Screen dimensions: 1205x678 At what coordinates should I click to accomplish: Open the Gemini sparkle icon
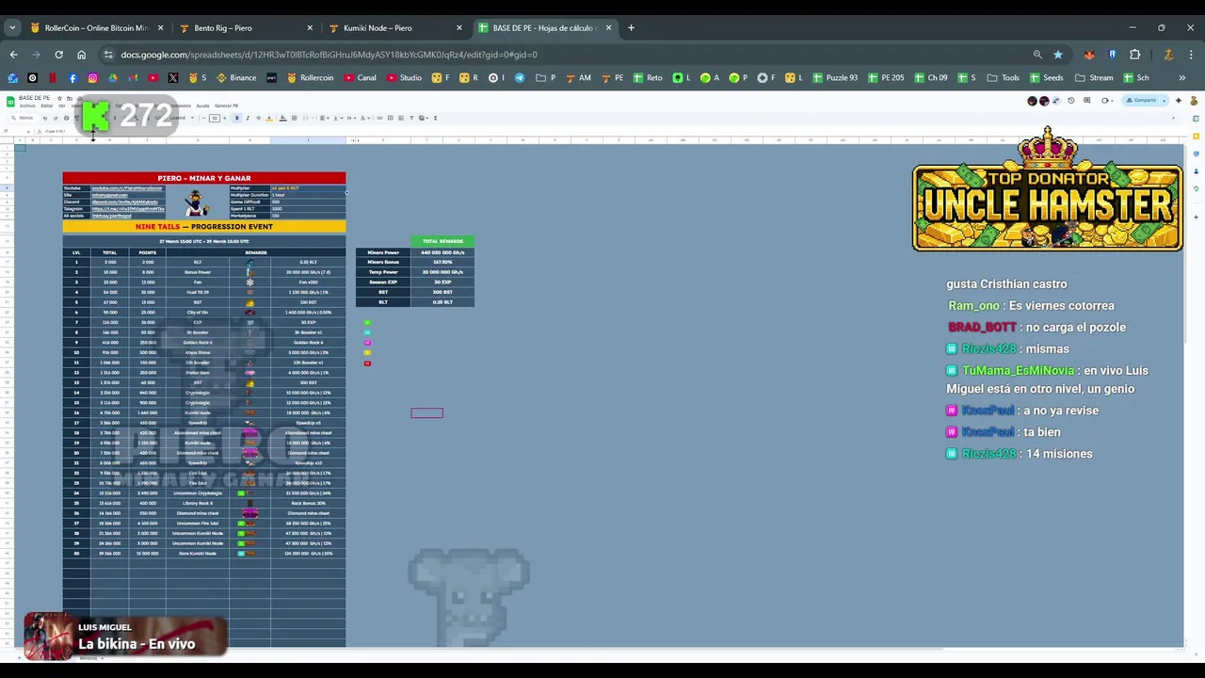[1179, 101]
